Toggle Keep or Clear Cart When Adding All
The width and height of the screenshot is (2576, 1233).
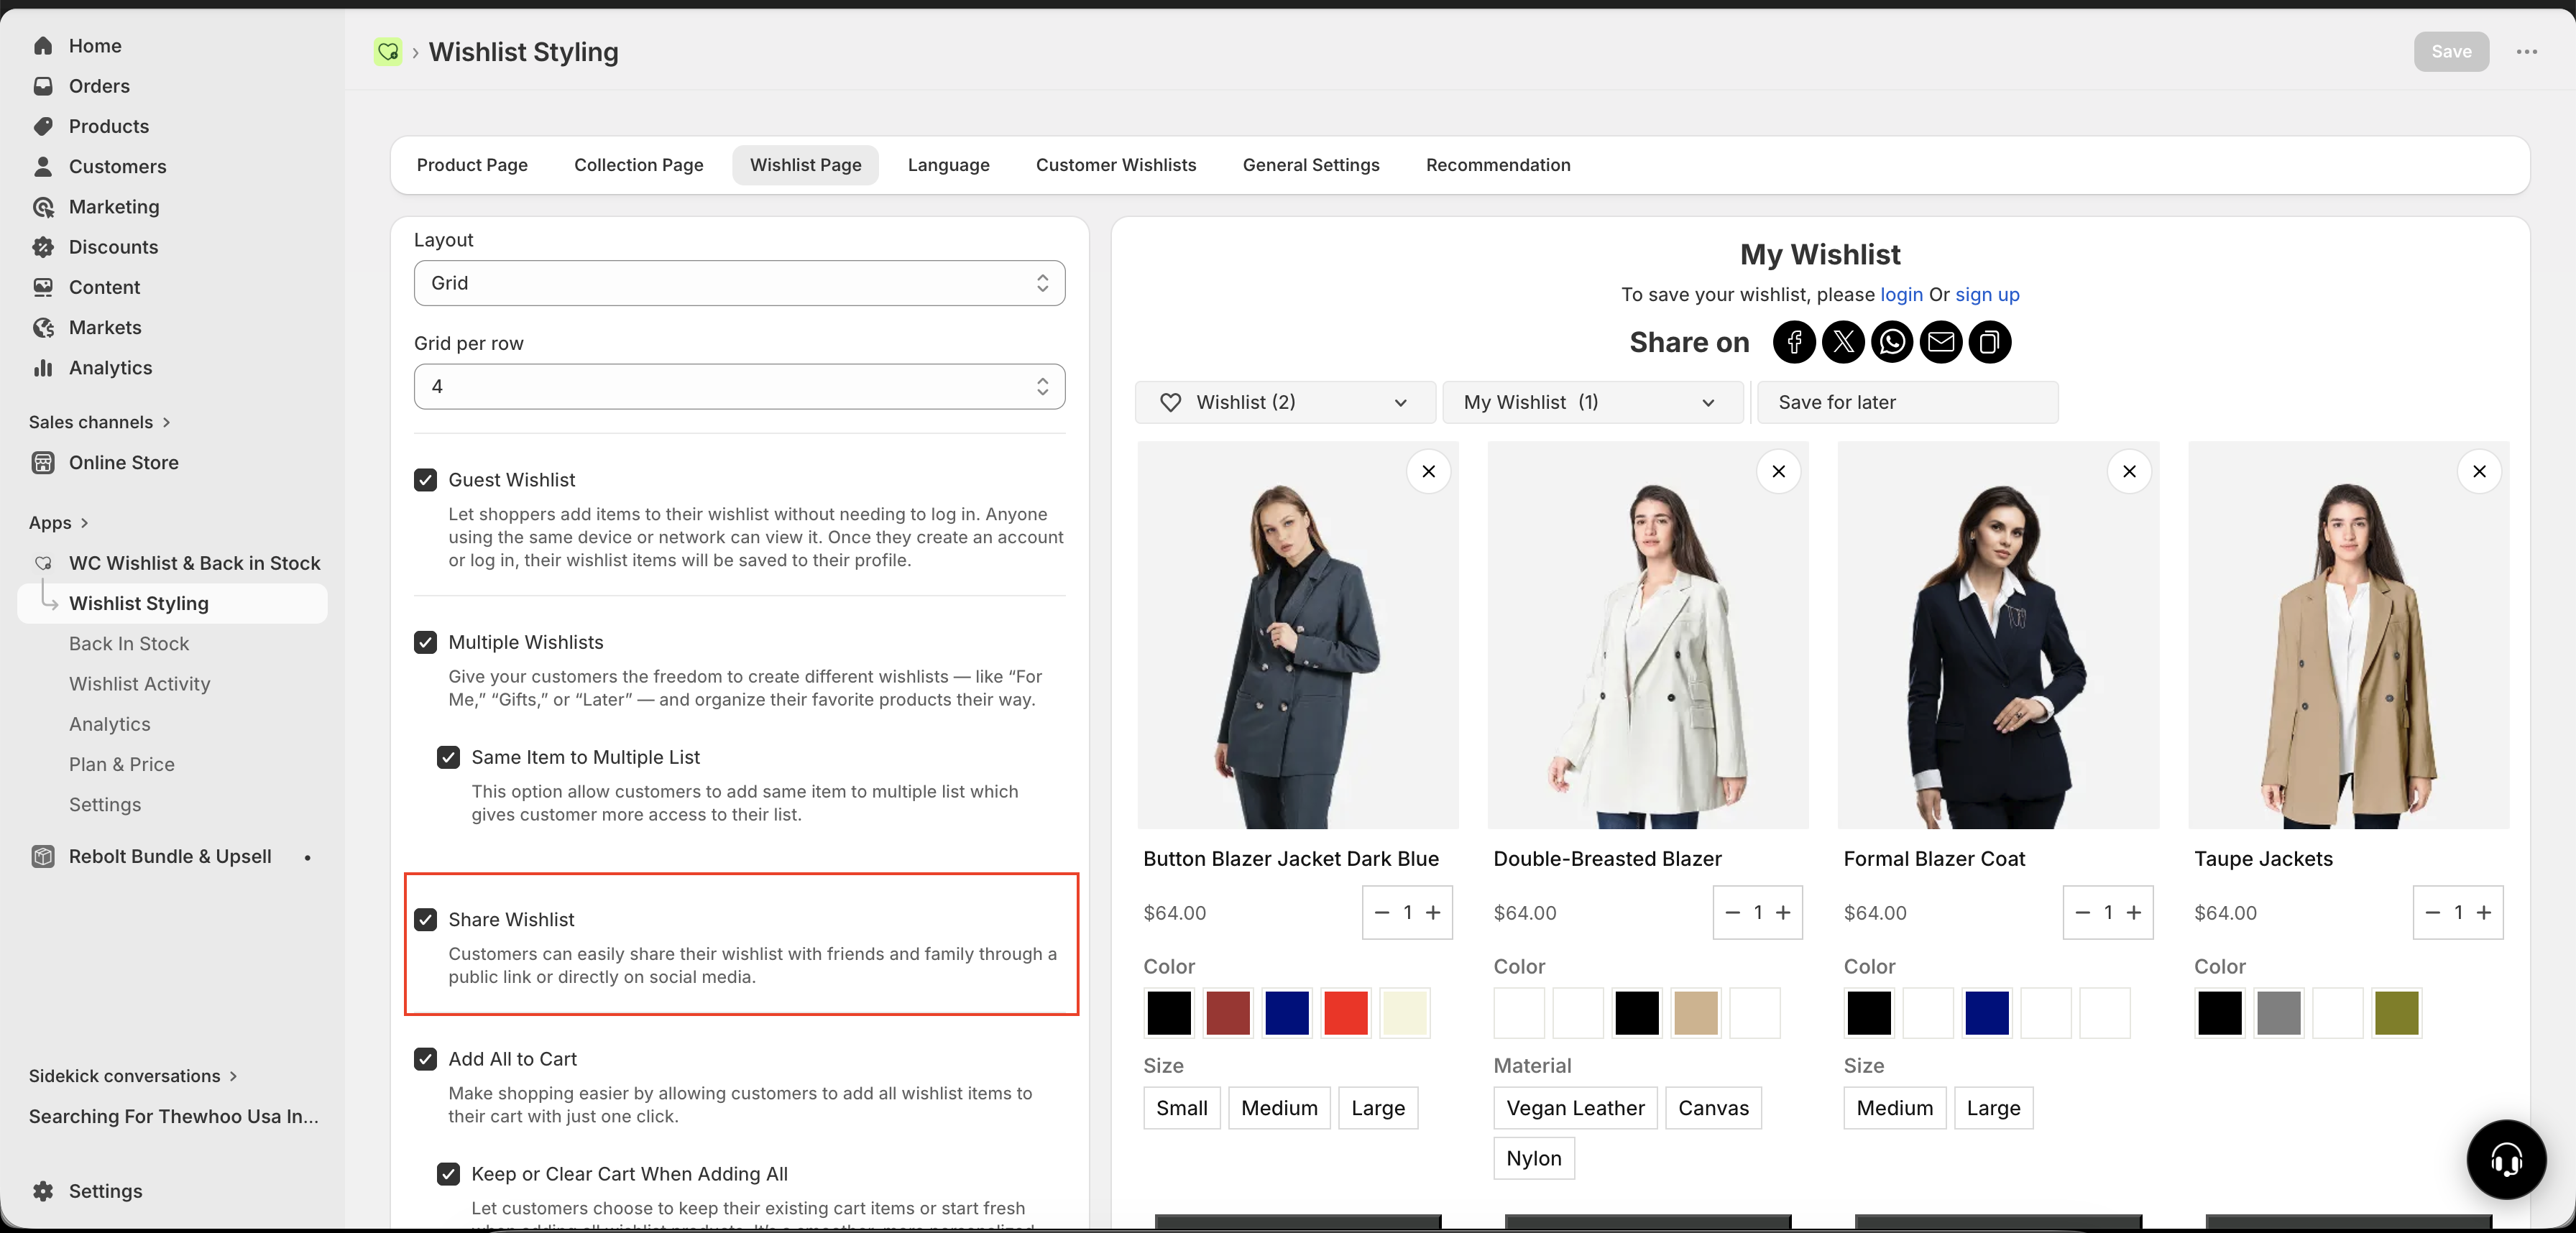pos(448,1175)
